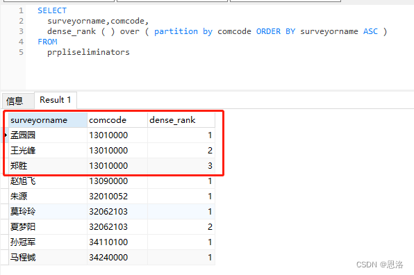Screen dimensions: 414x275
Task: Click dense_rank in the SQL query
Action: pos(72,31)
